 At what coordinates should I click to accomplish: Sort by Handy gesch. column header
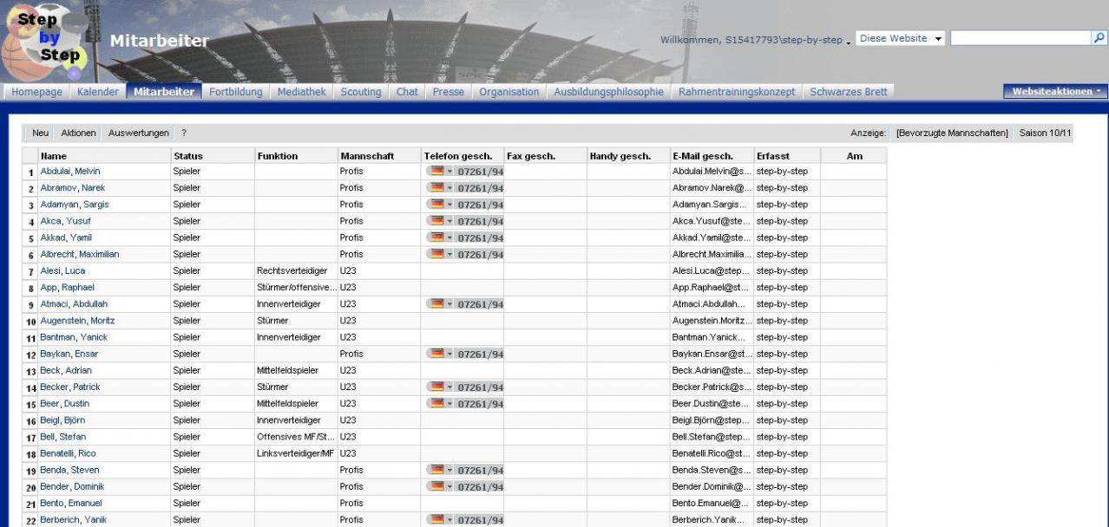pos(620,156)
